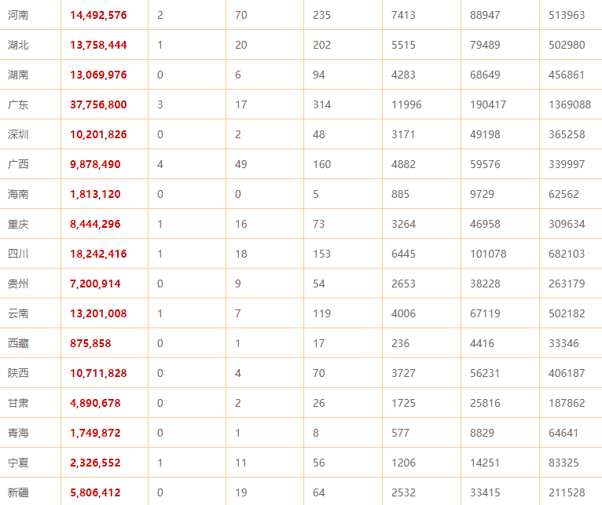Screen dimensions: 602x505
Task: Select 广东 total 37,756,800
Action: (x=98, y=104)
